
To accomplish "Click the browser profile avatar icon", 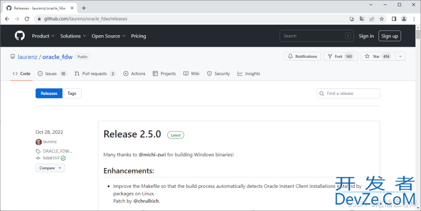I will (x=404, y=19).
